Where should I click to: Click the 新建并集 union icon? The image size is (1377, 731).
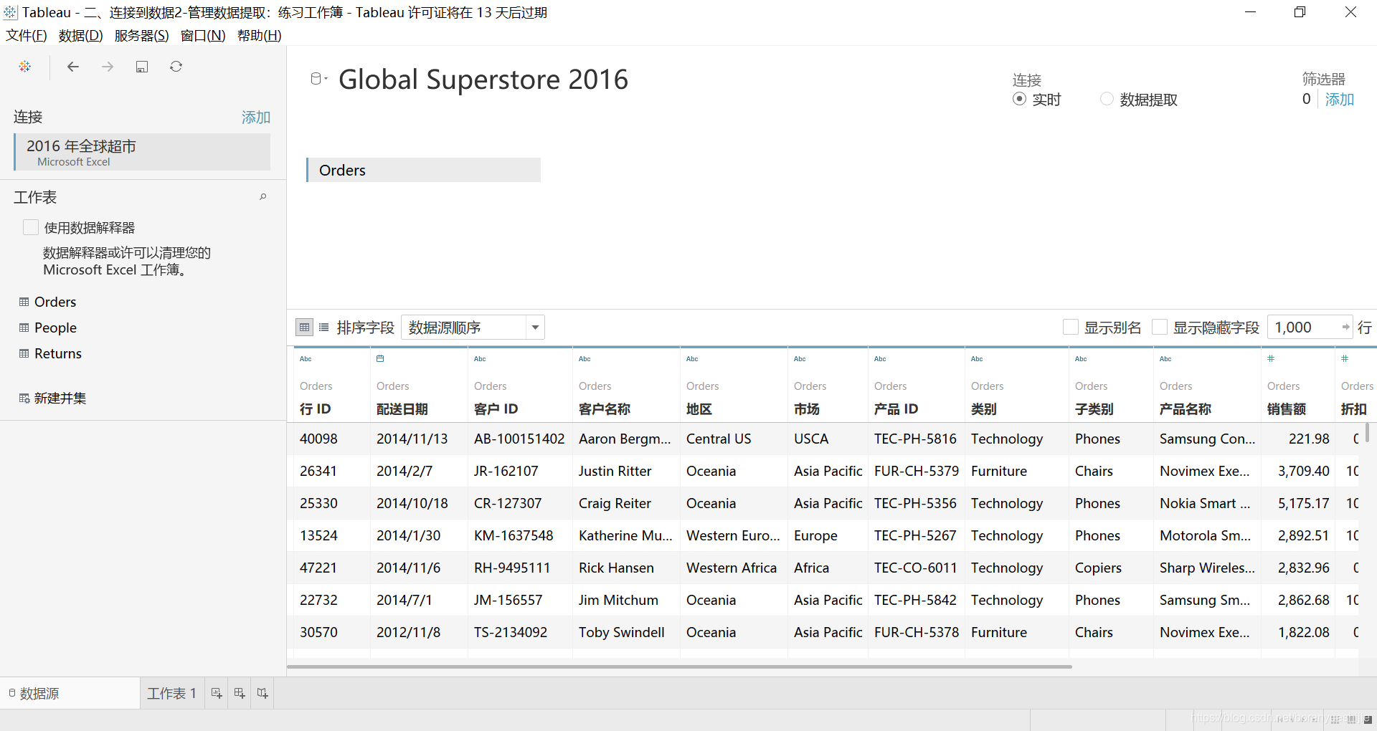24,398
